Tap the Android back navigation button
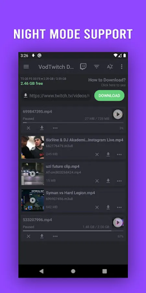The height and width of the screenshot is (293, 146). (x=41, y=271)
